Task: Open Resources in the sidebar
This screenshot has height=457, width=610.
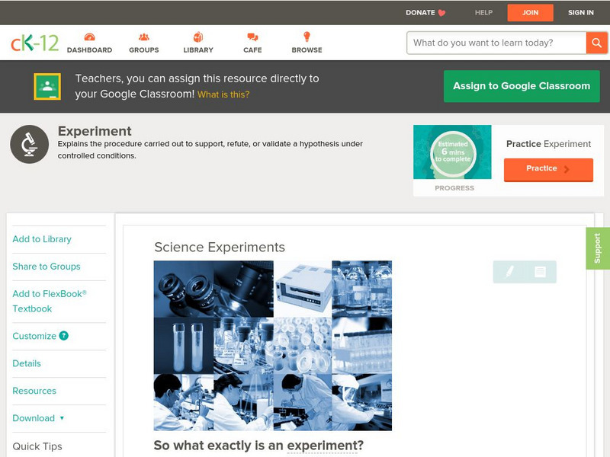Action: point(34,391)
